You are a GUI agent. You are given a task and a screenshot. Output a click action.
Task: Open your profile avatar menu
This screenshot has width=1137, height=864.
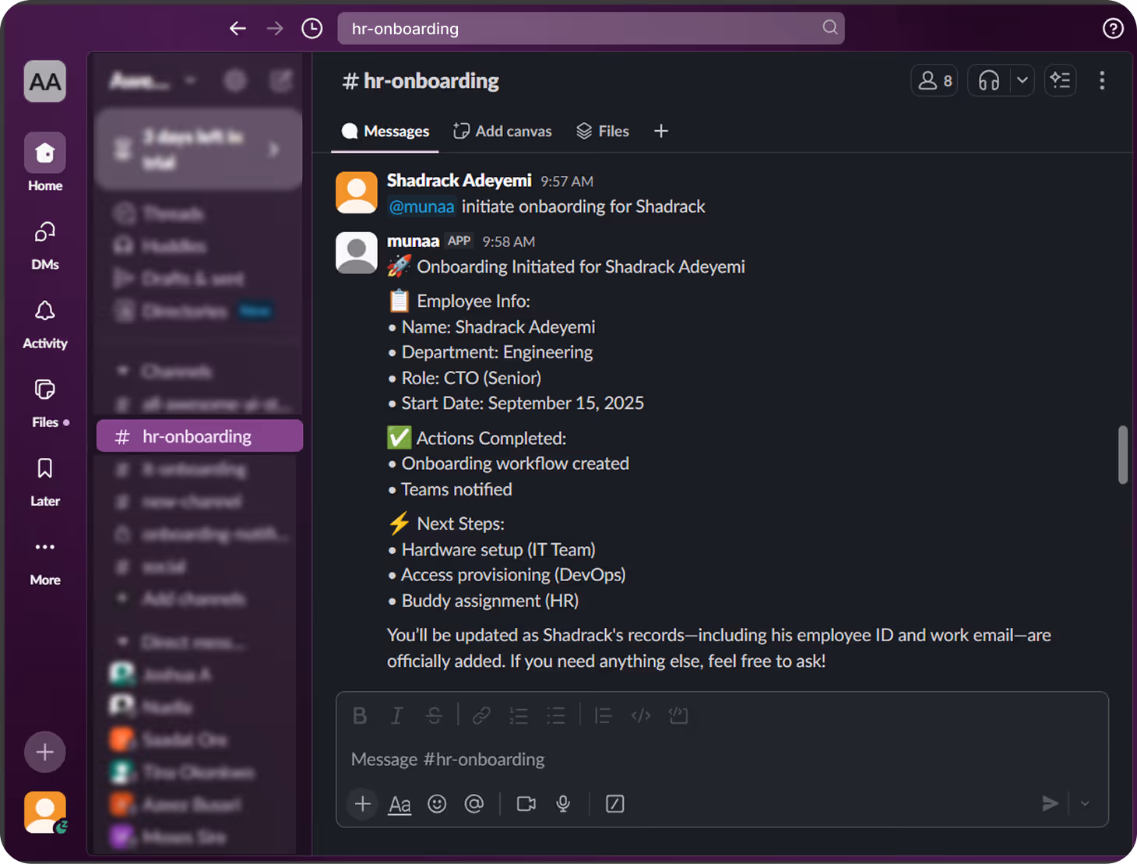pos(45,813)
